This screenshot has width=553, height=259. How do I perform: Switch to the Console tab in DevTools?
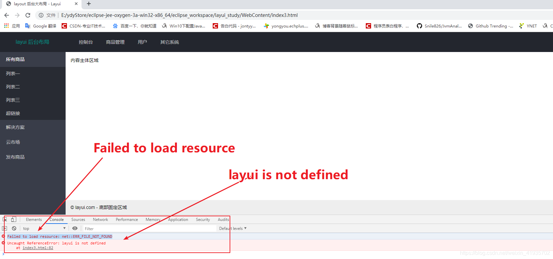(57, 220)
